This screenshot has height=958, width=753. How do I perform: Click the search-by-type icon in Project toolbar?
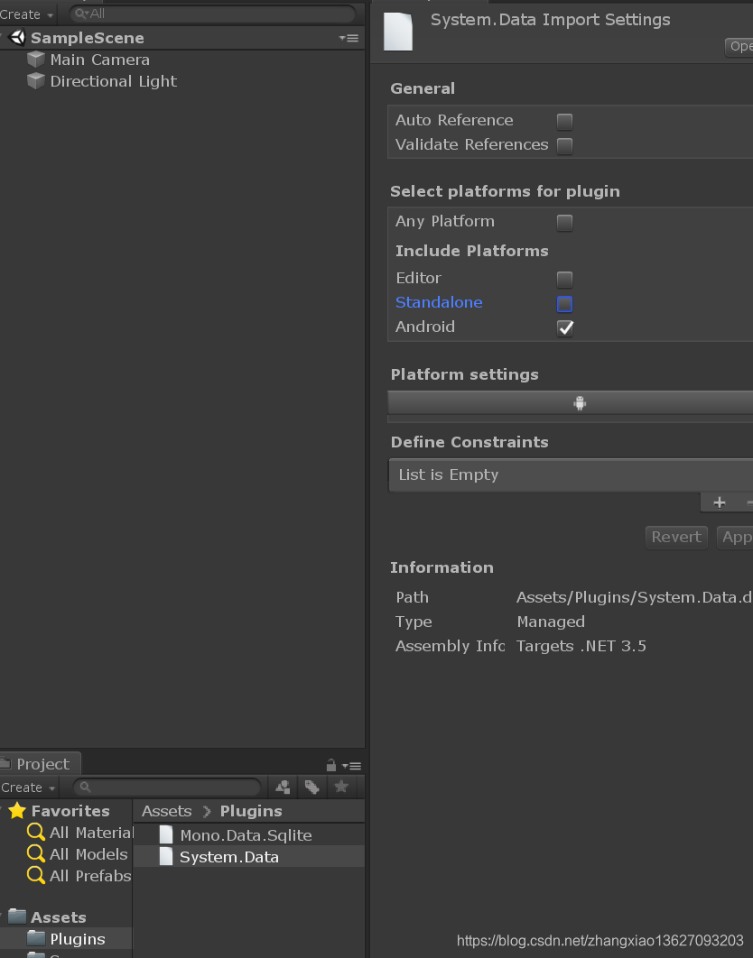pyautogui.click(x=283, y=788)
